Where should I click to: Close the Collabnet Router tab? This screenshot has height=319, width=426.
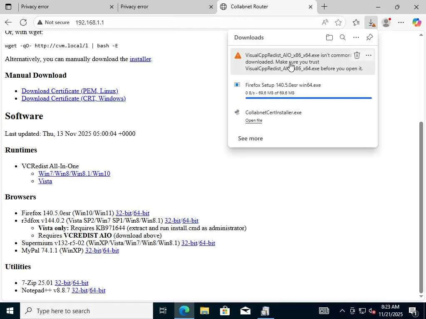tap(310, 7)
